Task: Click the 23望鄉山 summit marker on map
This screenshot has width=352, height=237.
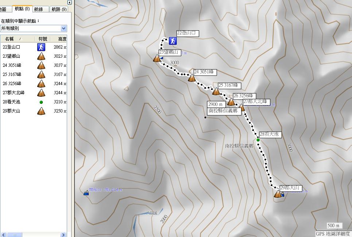Action: [x=157, y=58]
